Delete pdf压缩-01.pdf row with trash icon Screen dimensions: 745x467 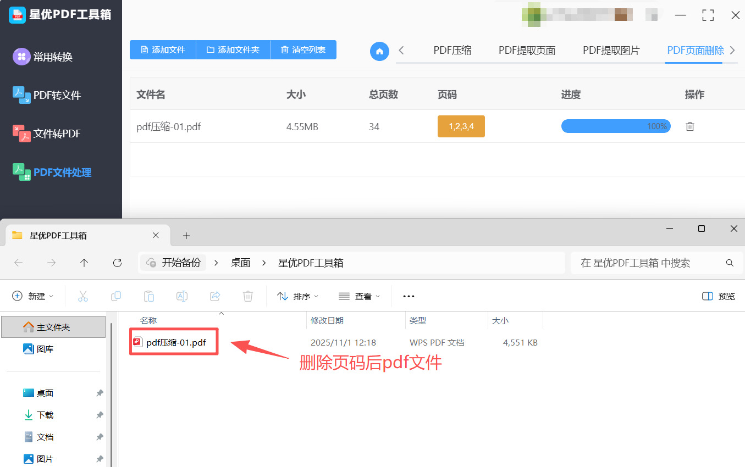point(690,126)
